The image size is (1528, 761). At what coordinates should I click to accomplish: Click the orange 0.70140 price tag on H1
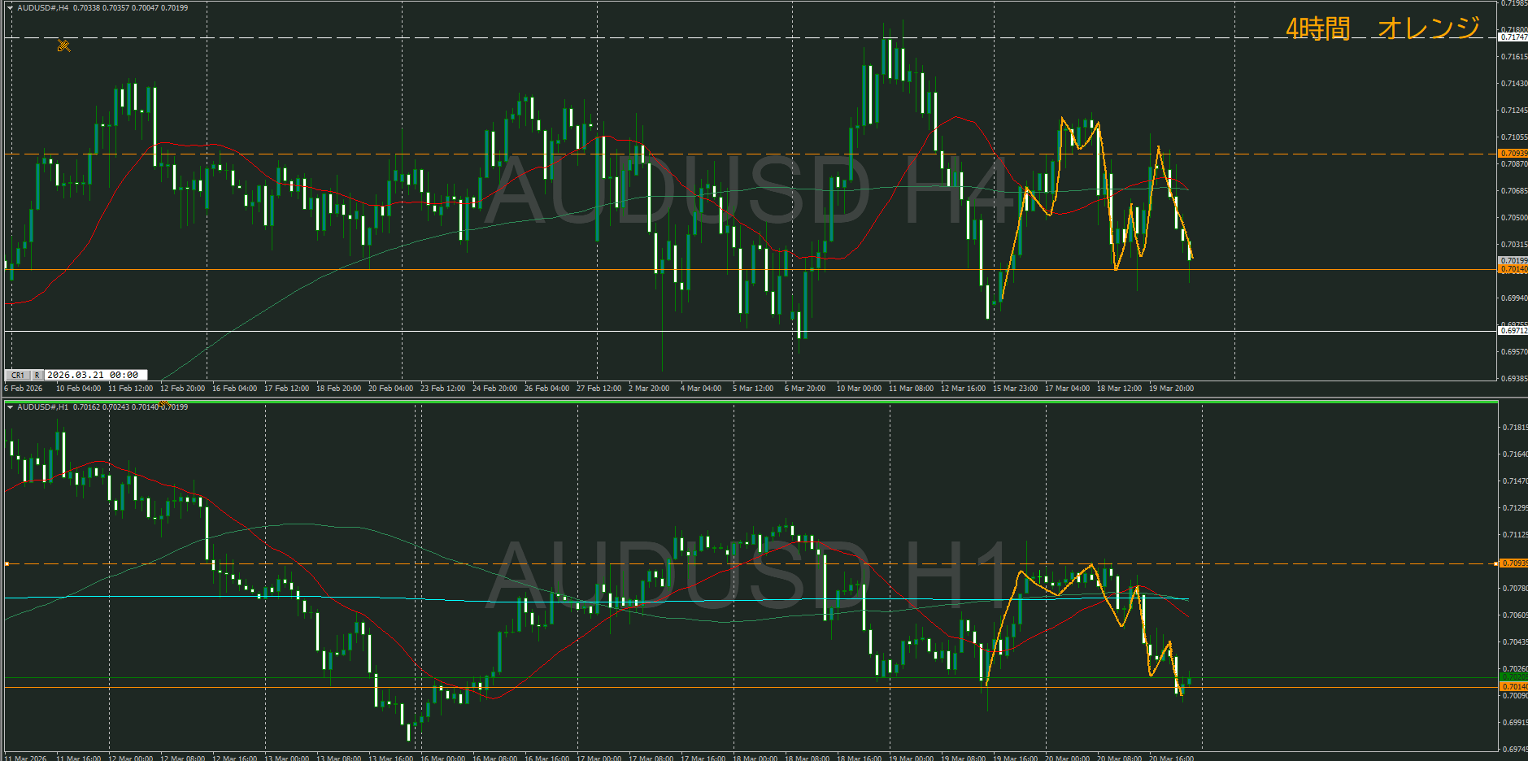click(1513, 687)
